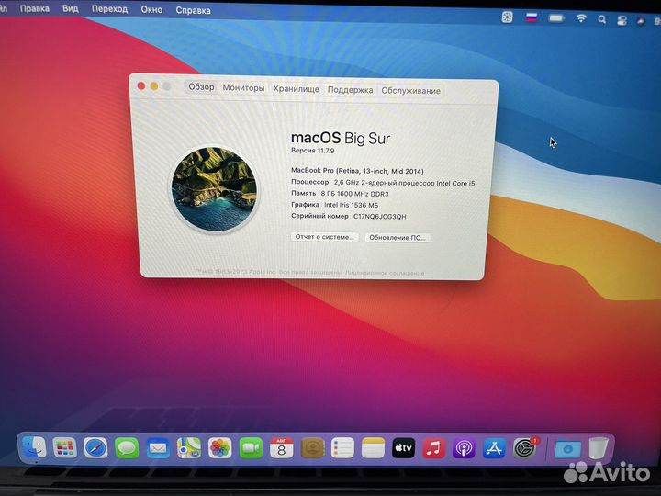Click the Russian flag input source

pyautogui.click(x=532, y=17)
